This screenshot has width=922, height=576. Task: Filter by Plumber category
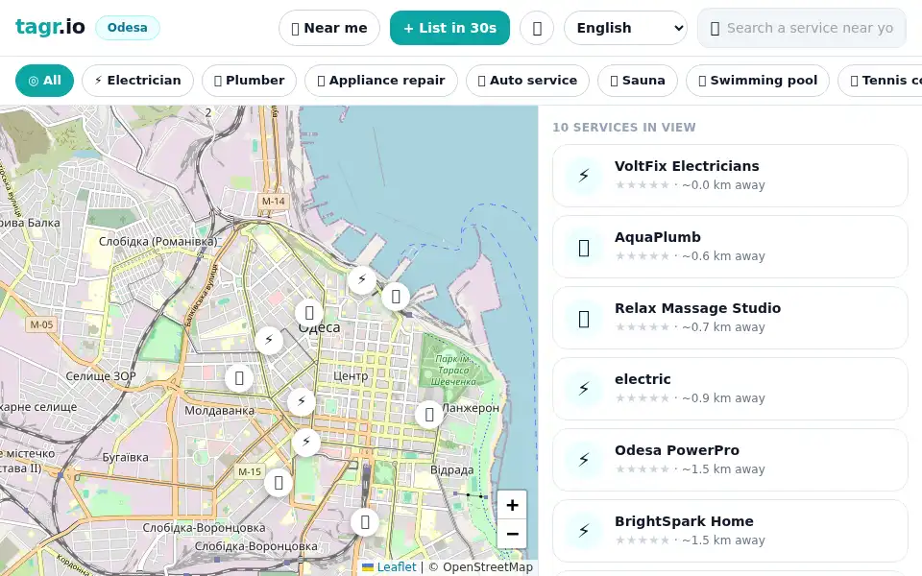click(x=250, y=81)
